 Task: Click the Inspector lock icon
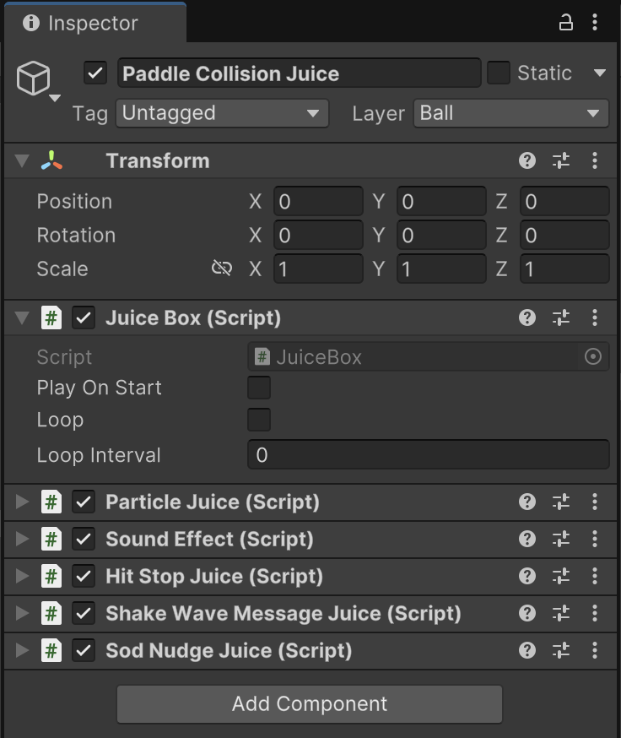coord(565,22)
